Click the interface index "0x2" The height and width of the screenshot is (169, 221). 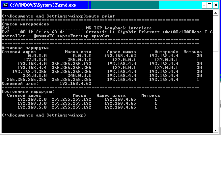coord(6,32)
